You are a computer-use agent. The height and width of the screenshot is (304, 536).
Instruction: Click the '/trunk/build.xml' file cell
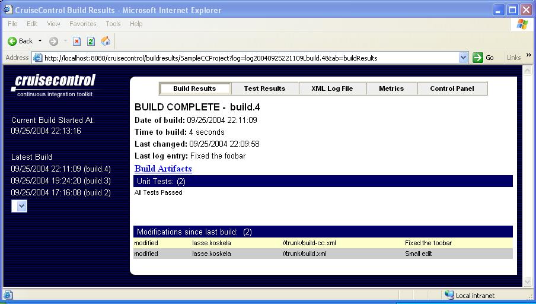[x=305, y=254]
